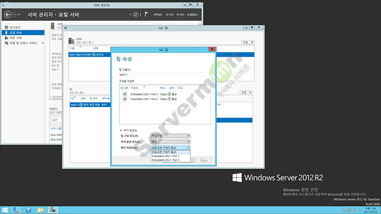
Task: Click the NIC 팀 window title icon
Action: (65, 28)
